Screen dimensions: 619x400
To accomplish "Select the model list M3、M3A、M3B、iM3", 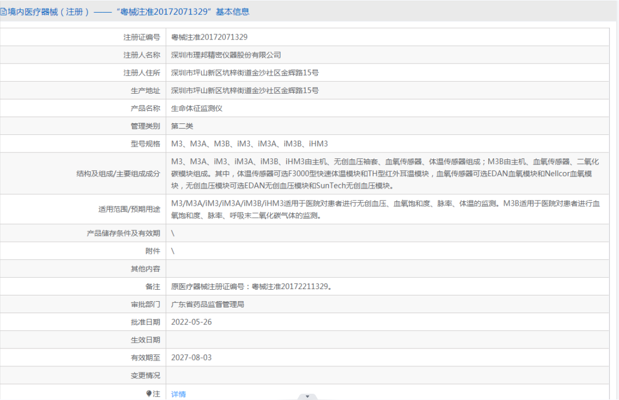I will 250,144.
